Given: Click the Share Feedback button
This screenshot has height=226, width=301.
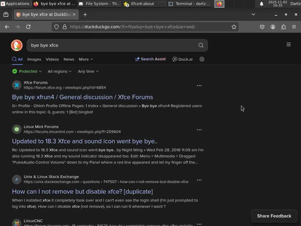Looking at the screenshot, I should point(274,216).
